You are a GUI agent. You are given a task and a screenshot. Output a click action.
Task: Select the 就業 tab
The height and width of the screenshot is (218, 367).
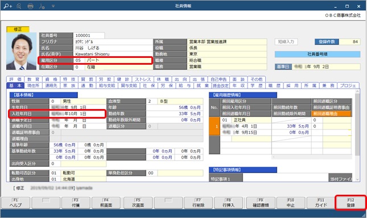[x=203, y=86]
